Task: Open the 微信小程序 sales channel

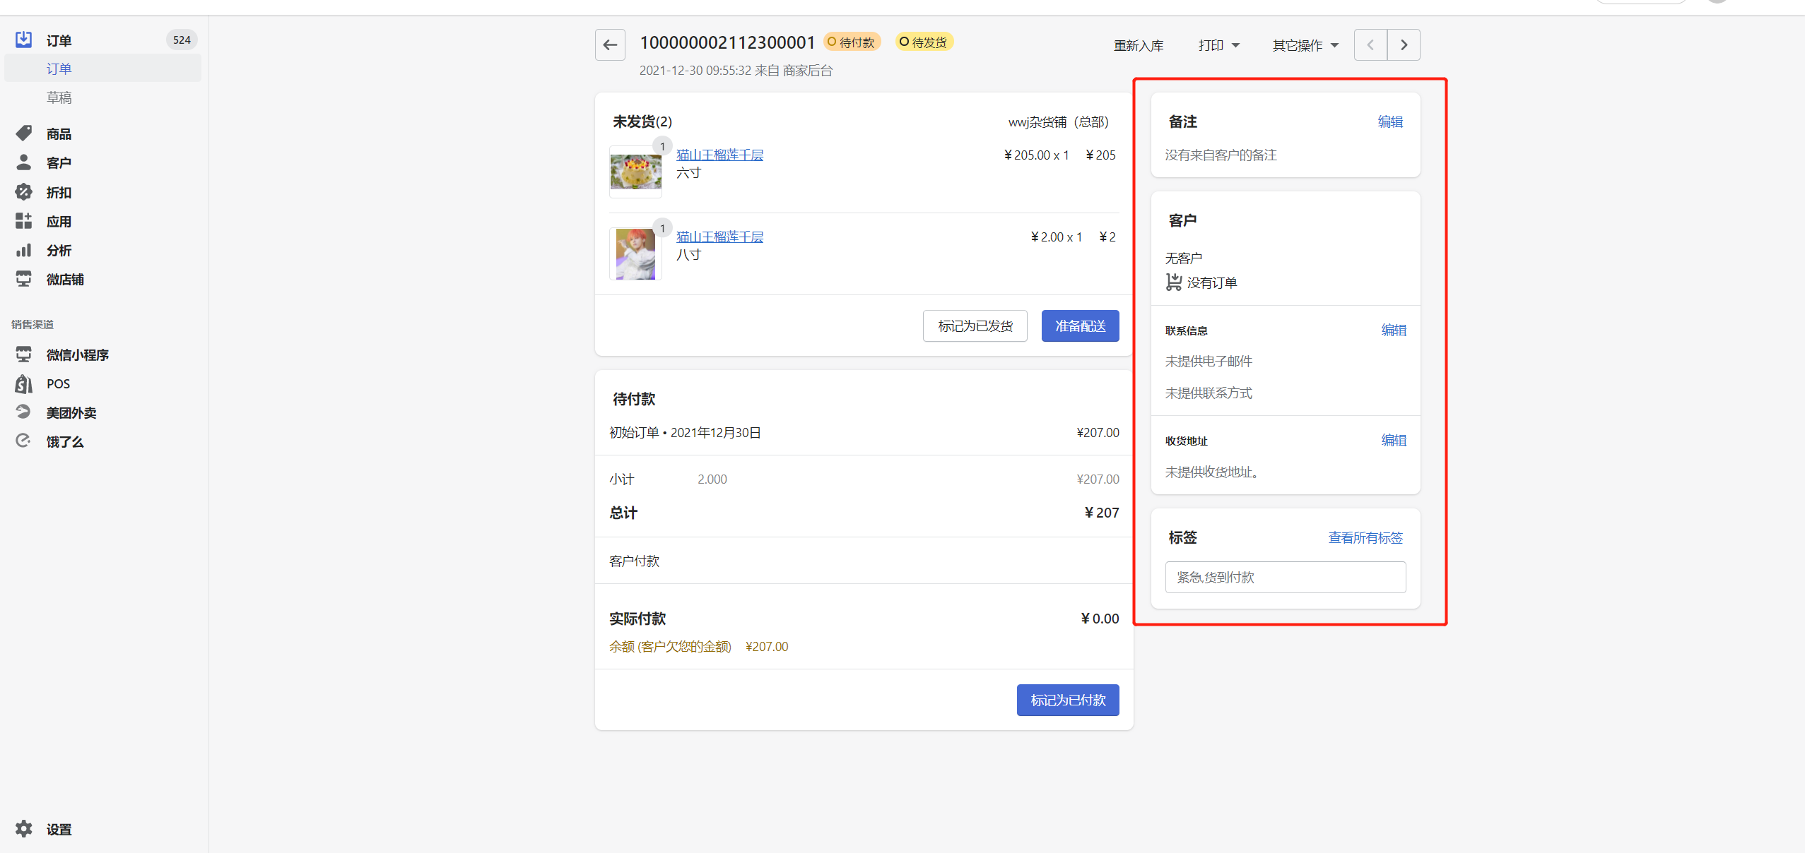Action: 77,354
